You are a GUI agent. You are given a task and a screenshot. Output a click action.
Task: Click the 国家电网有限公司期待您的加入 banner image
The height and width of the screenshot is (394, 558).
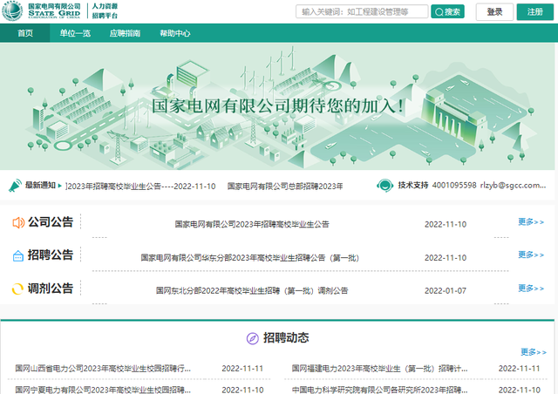[x=279, y=106]
